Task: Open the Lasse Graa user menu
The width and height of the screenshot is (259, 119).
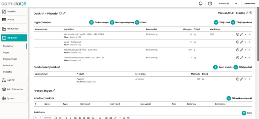Action: tap(250, 4)
